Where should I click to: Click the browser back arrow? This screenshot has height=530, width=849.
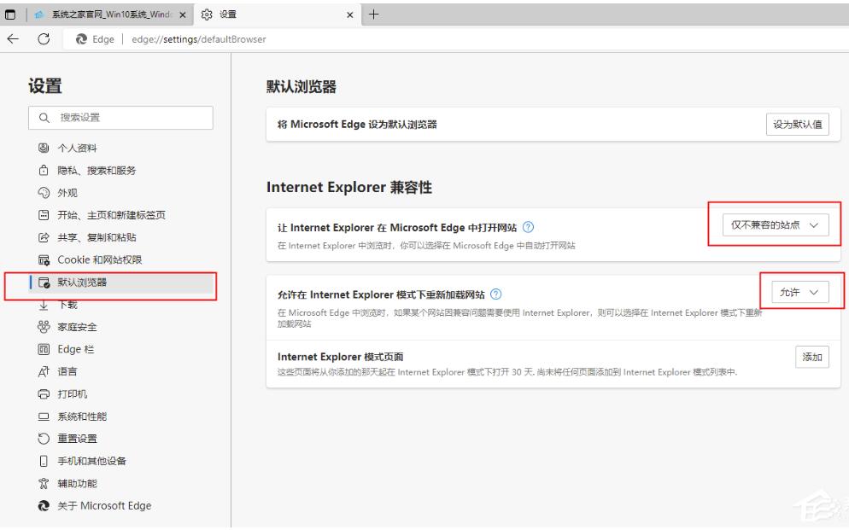pyautogui.click(x=13, y=38)
